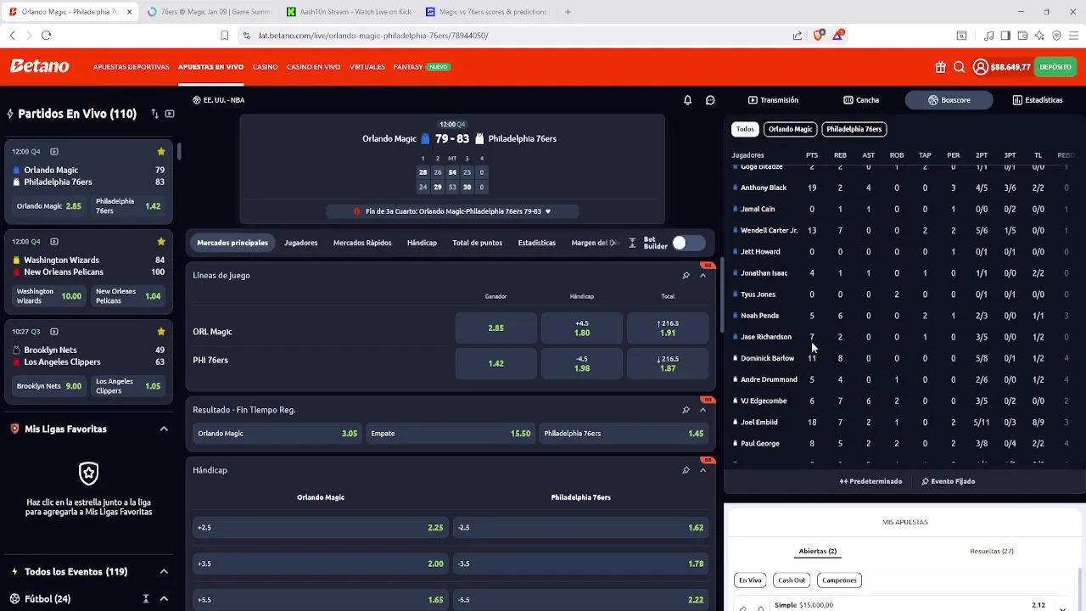Switch to Mercados Rápidos tab
The width and height of the screenshot is (1086, 611).
pos(362,243)
